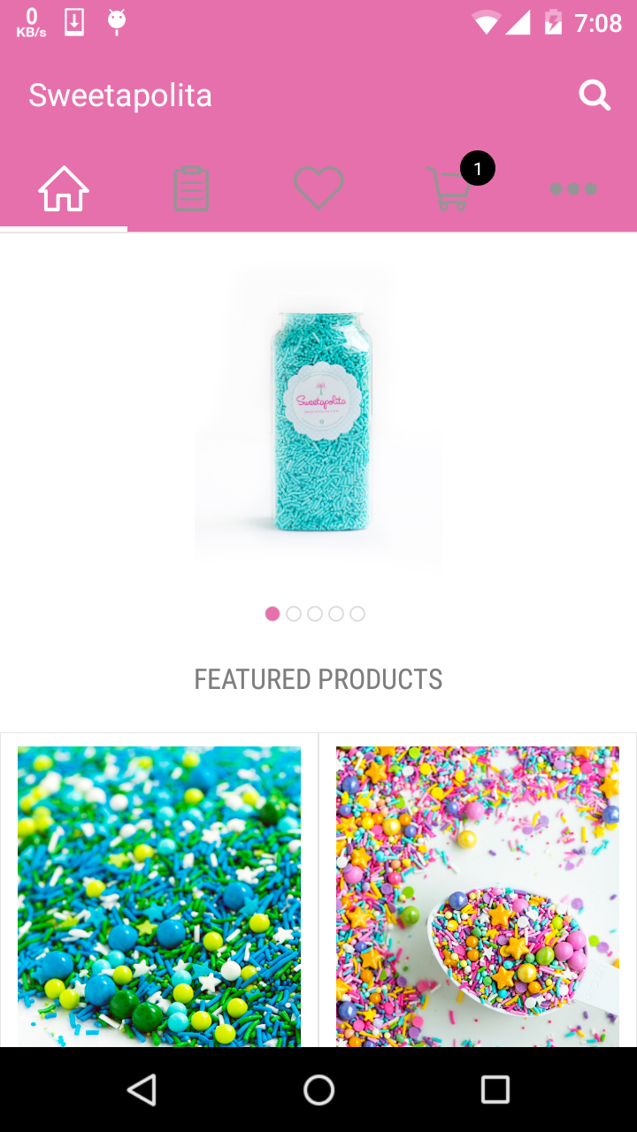
Task: Select the second carousel page dot
Action: 294,614
